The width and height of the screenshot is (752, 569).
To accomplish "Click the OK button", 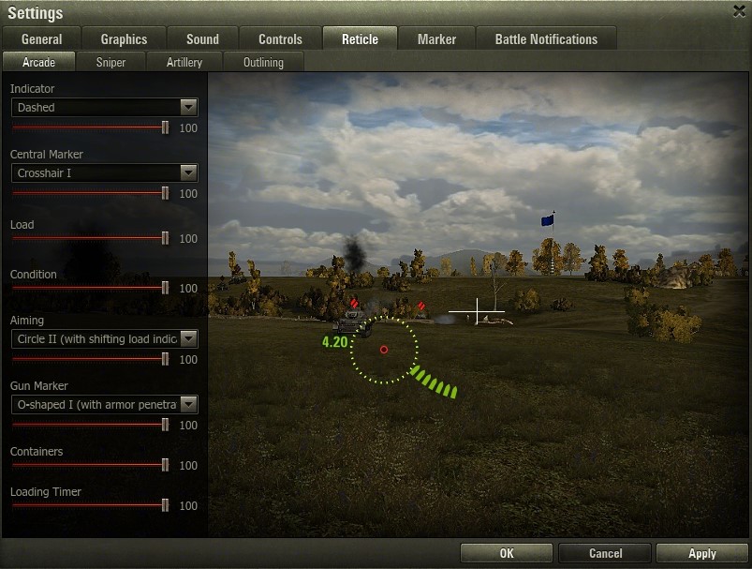I will point(507,553).
